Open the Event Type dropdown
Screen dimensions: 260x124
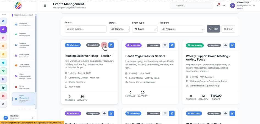coord(145,29)
